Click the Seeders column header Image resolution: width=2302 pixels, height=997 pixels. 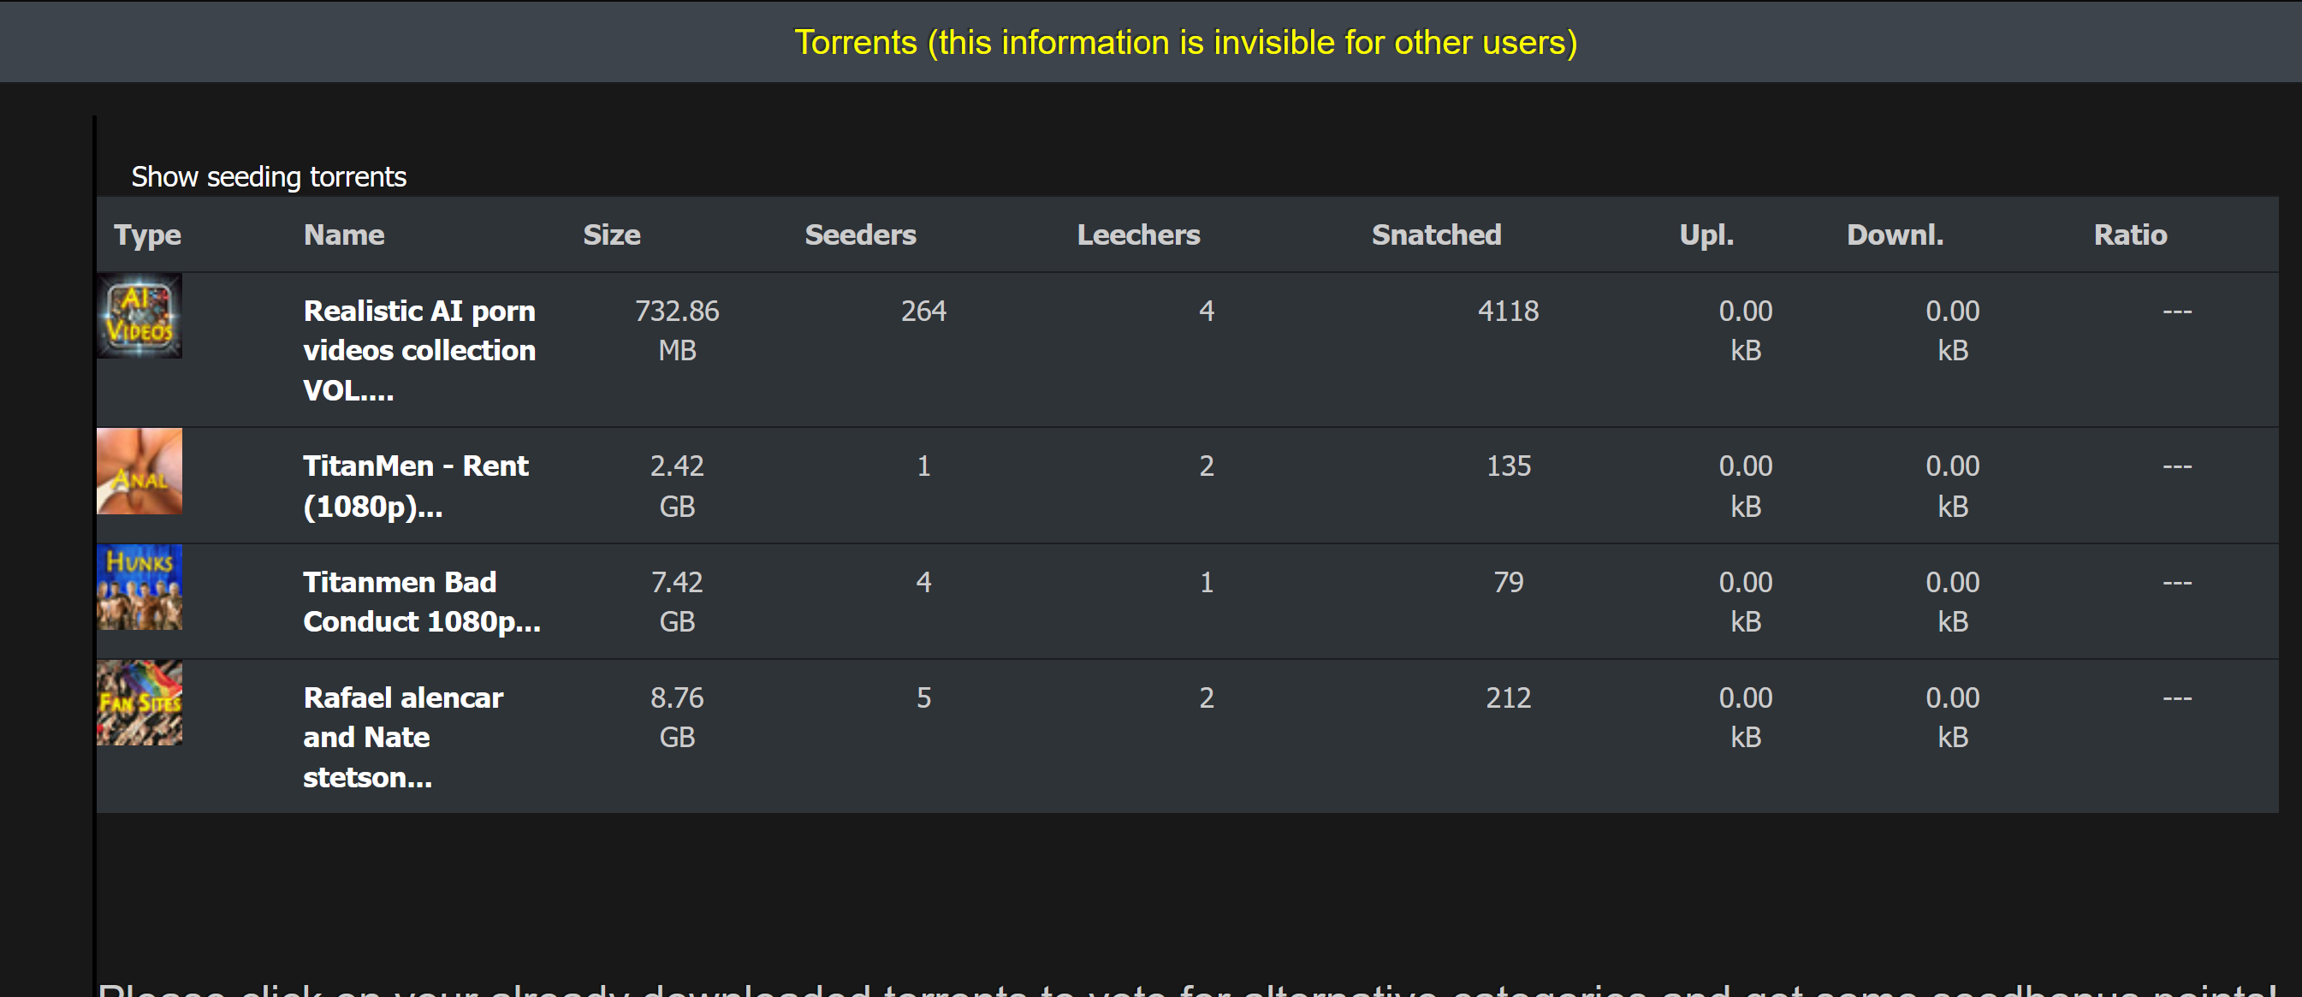point(860,235)
